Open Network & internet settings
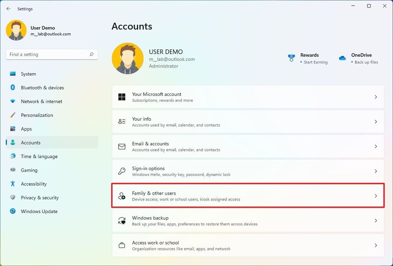Screen dimensions: 393x266 click(40, 101)
